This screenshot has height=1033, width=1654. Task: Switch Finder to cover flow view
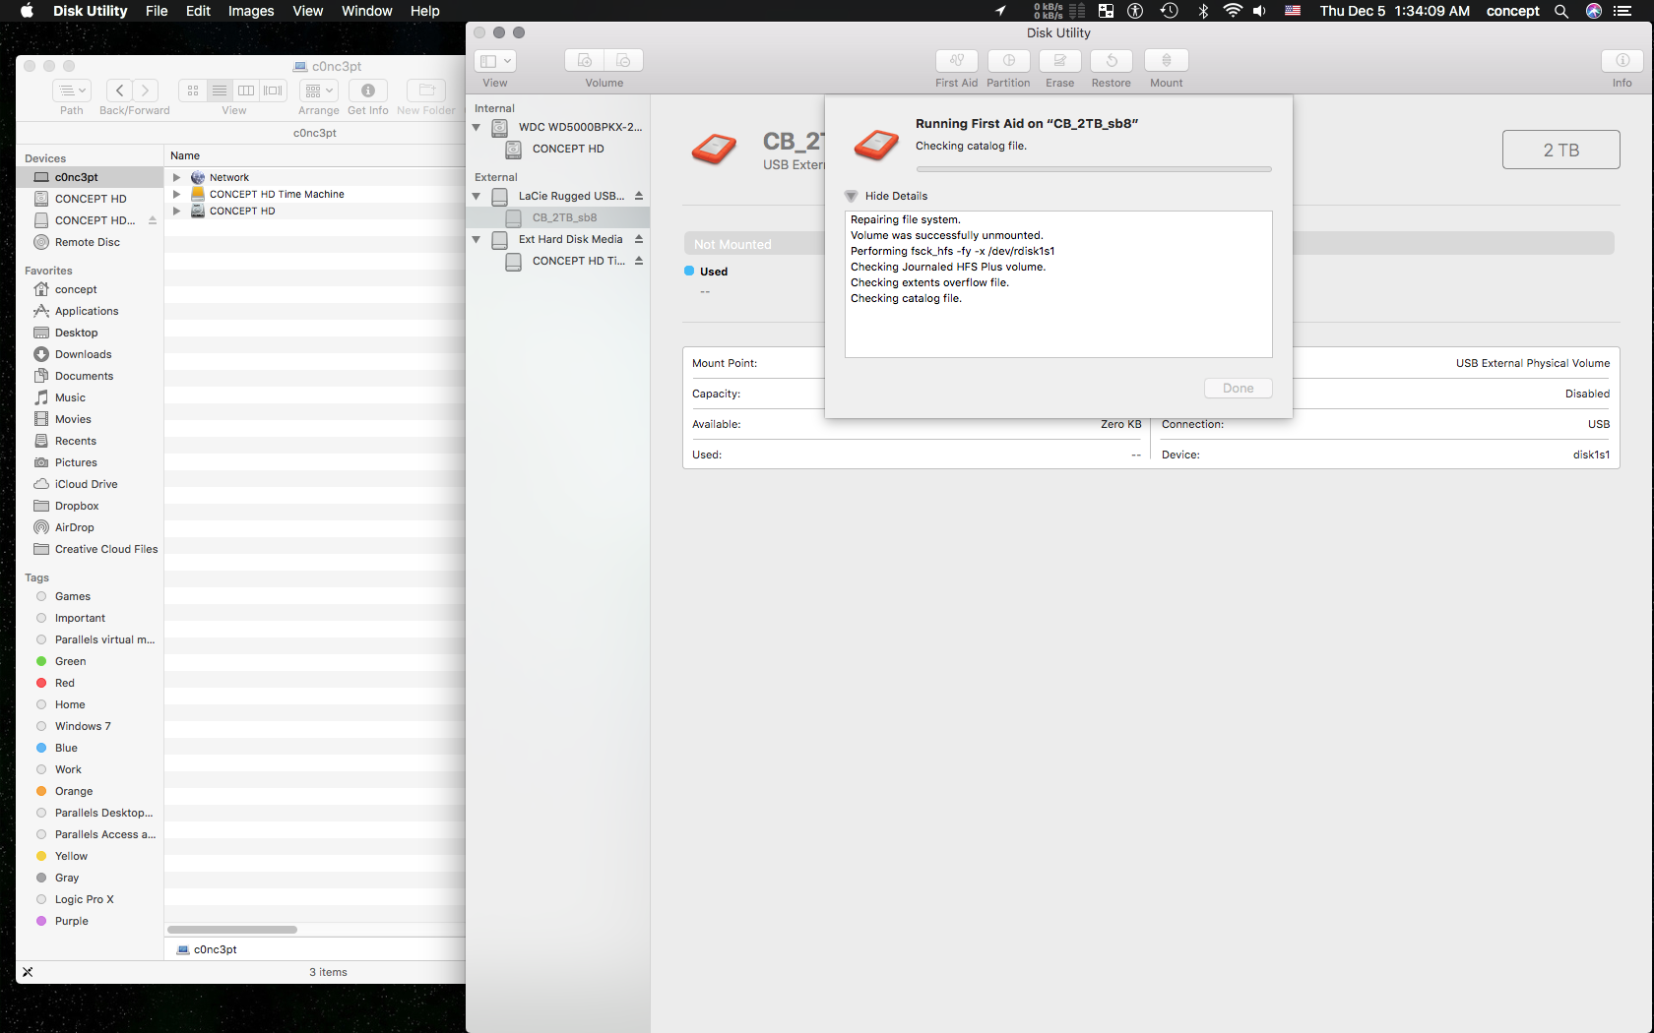(274, 91)
